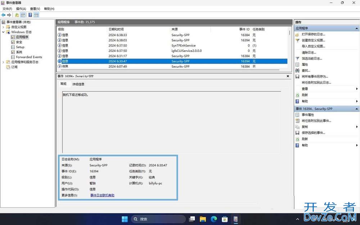Toggle the action pane toolbar icon
Image resolution: width=360 pixels, height=225 pixels.
[36, 15]
